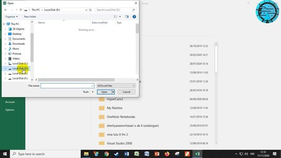Sort by the Name column header
Screen dimensions: 281x158
click(x=41, y=22)
